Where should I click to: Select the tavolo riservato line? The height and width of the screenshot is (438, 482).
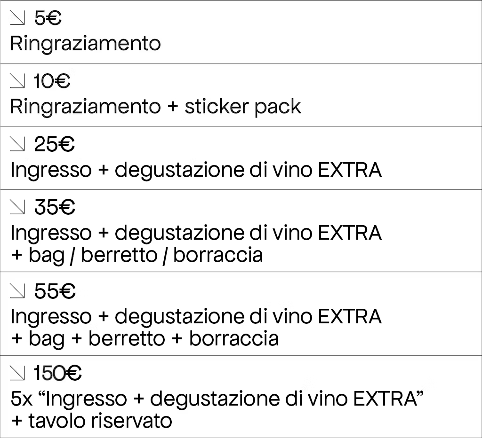click(x=91, y=421)
